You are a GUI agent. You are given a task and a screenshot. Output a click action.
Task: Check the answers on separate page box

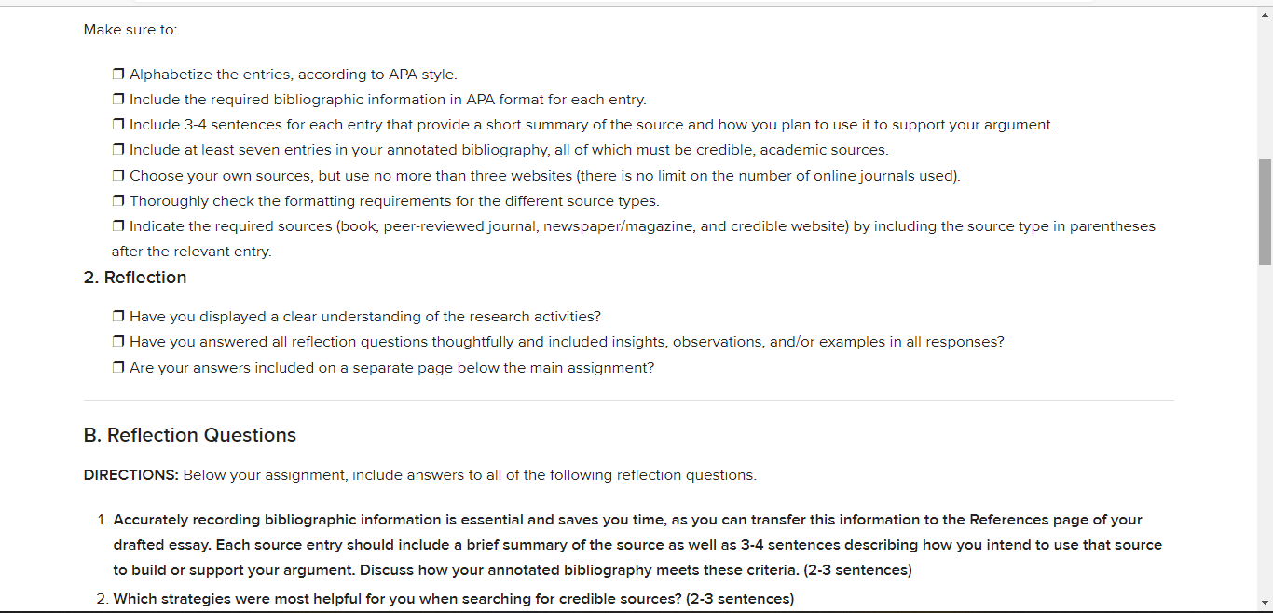[118, 368]
